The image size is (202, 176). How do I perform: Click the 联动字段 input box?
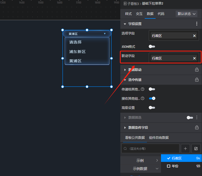pos(174,58)
